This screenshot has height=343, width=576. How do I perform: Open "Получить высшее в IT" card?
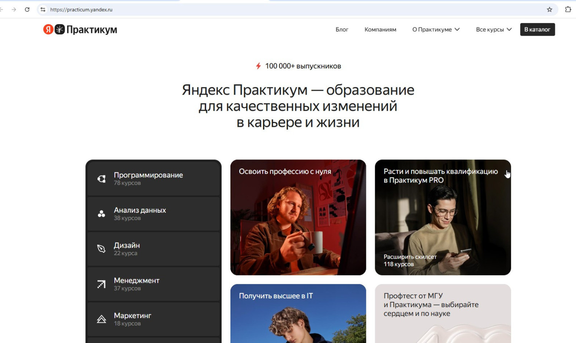tap(298, 313)
